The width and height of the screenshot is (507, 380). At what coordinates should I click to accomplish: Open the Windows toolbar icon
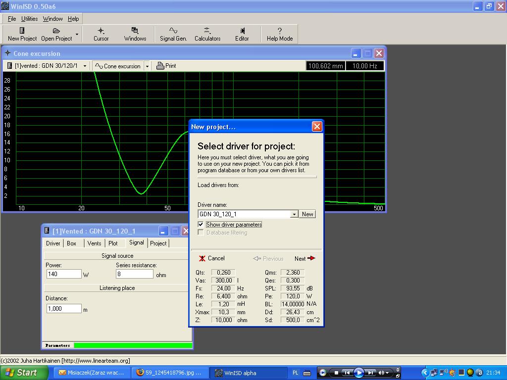click(x=135, y=34)
